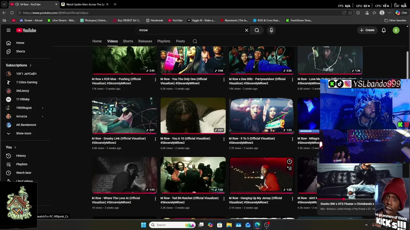The height and width of the screenshot is (230, 410).
Task: Expand the You section arrow
Action: point(15,147)
